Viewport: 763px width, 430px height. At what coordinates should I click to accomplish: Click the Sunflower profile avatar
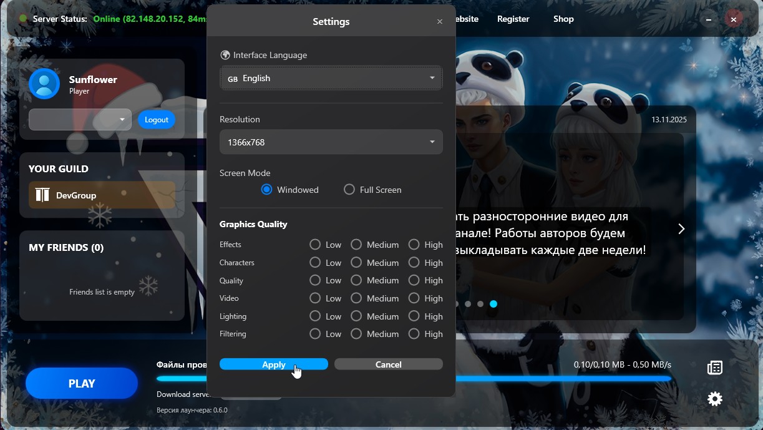point(44,84)
